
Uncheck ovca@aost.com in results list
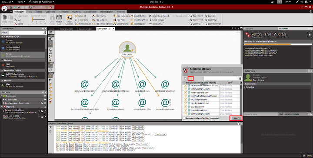[186, 107]
